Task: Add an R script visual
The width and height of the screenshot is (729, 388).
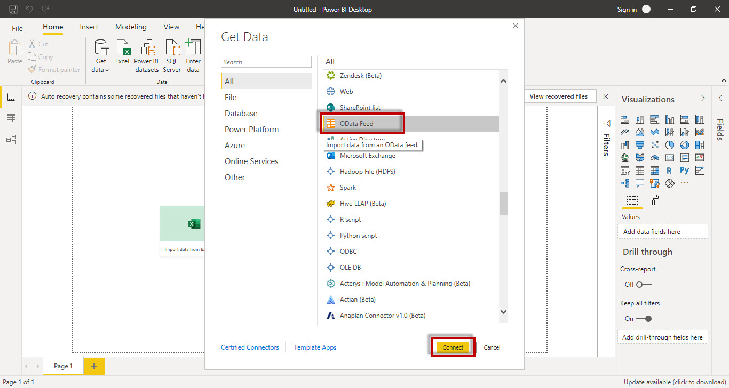Action: (x=669, y=170)
